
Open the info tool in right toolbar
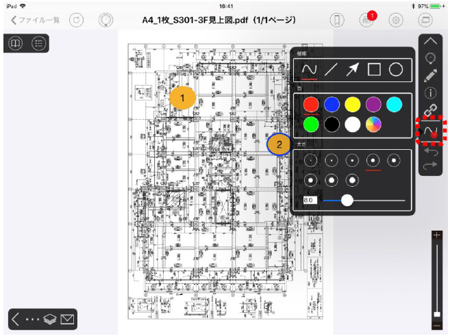tap(431, 92)
